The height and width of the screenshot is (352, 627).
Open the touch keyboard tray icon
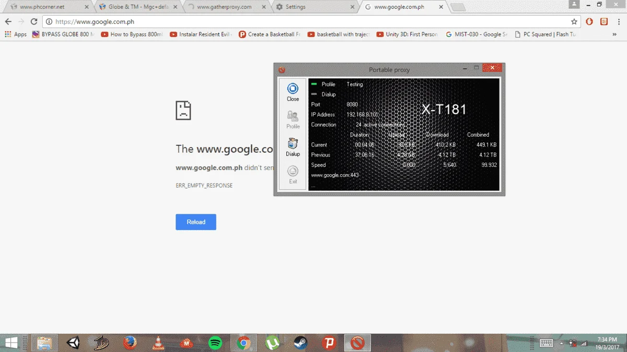547,343
